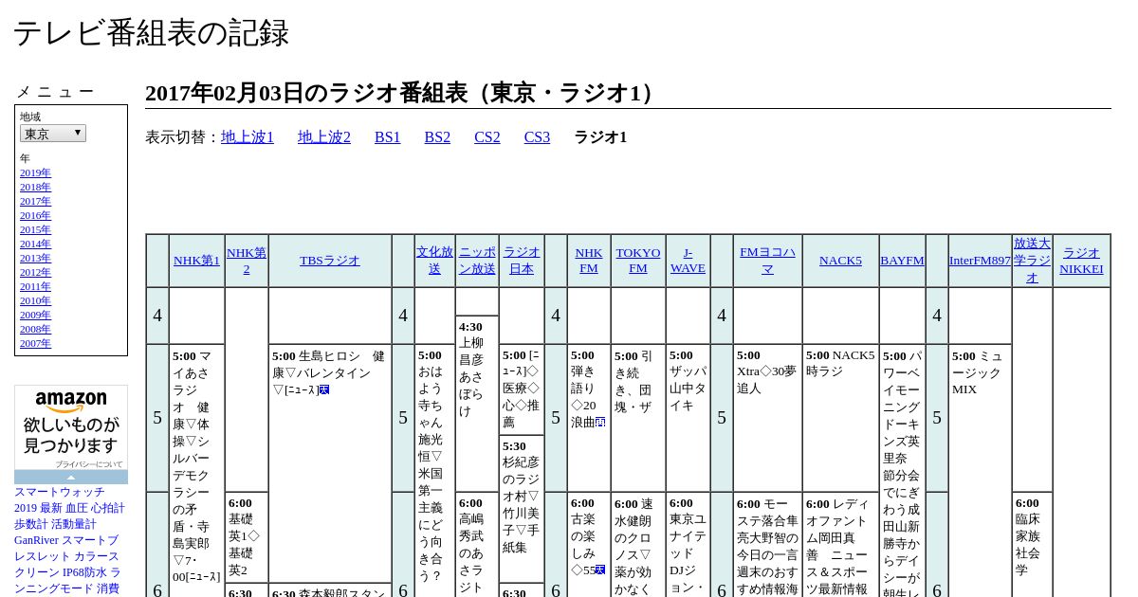This screenshot has height=597, width=1138.
Task: Click the 6:00 東京ユナイテッド program cell
Action: pos(688,544)
